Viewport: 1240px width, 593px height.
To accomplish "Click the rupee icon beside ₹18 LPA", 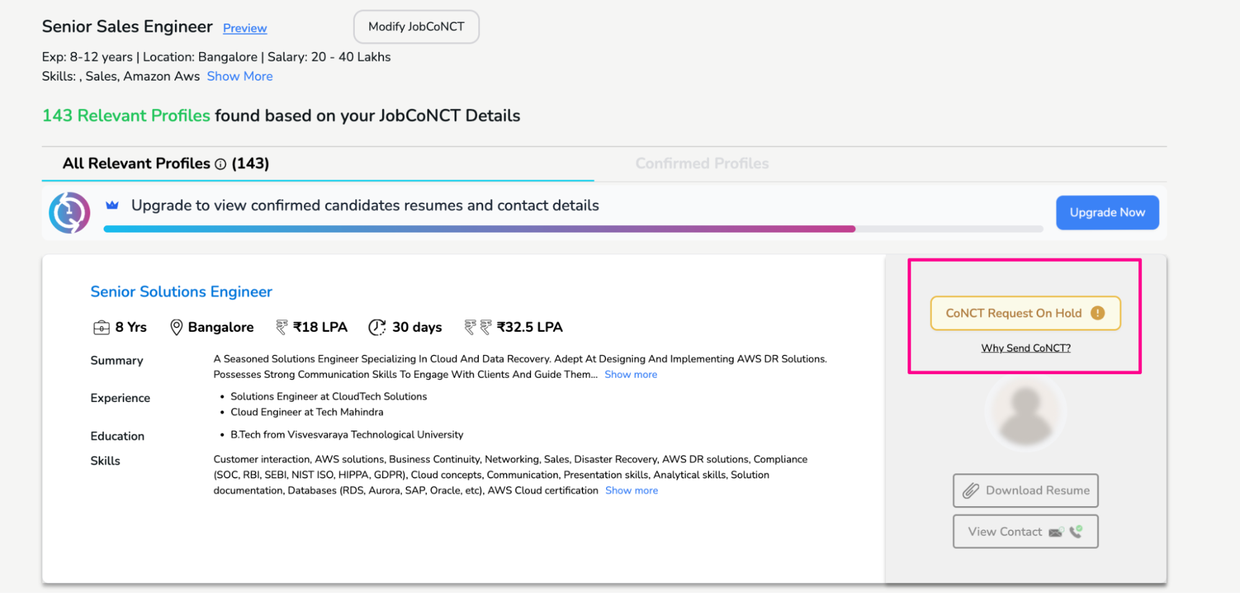I will (281, 327).
